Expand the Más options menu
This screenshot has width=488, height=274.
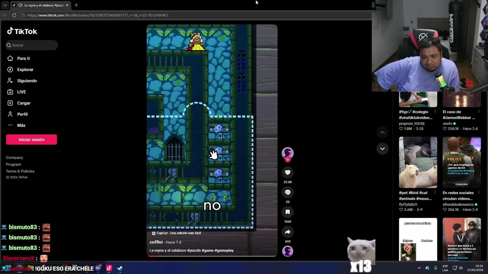21,125
